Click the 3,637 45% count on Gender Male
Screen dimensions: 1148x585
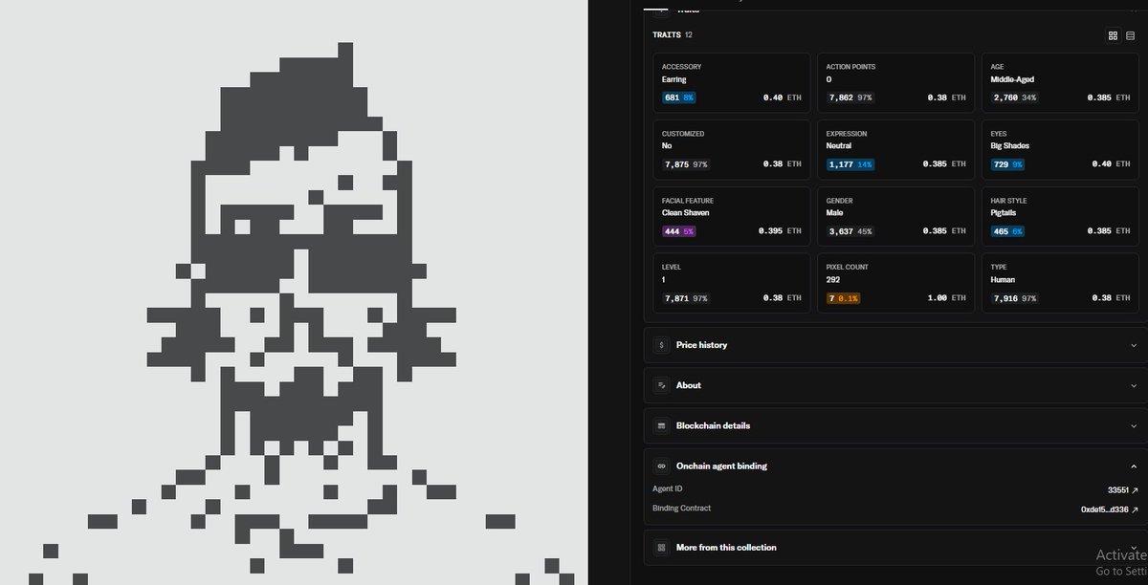[849, 231]
